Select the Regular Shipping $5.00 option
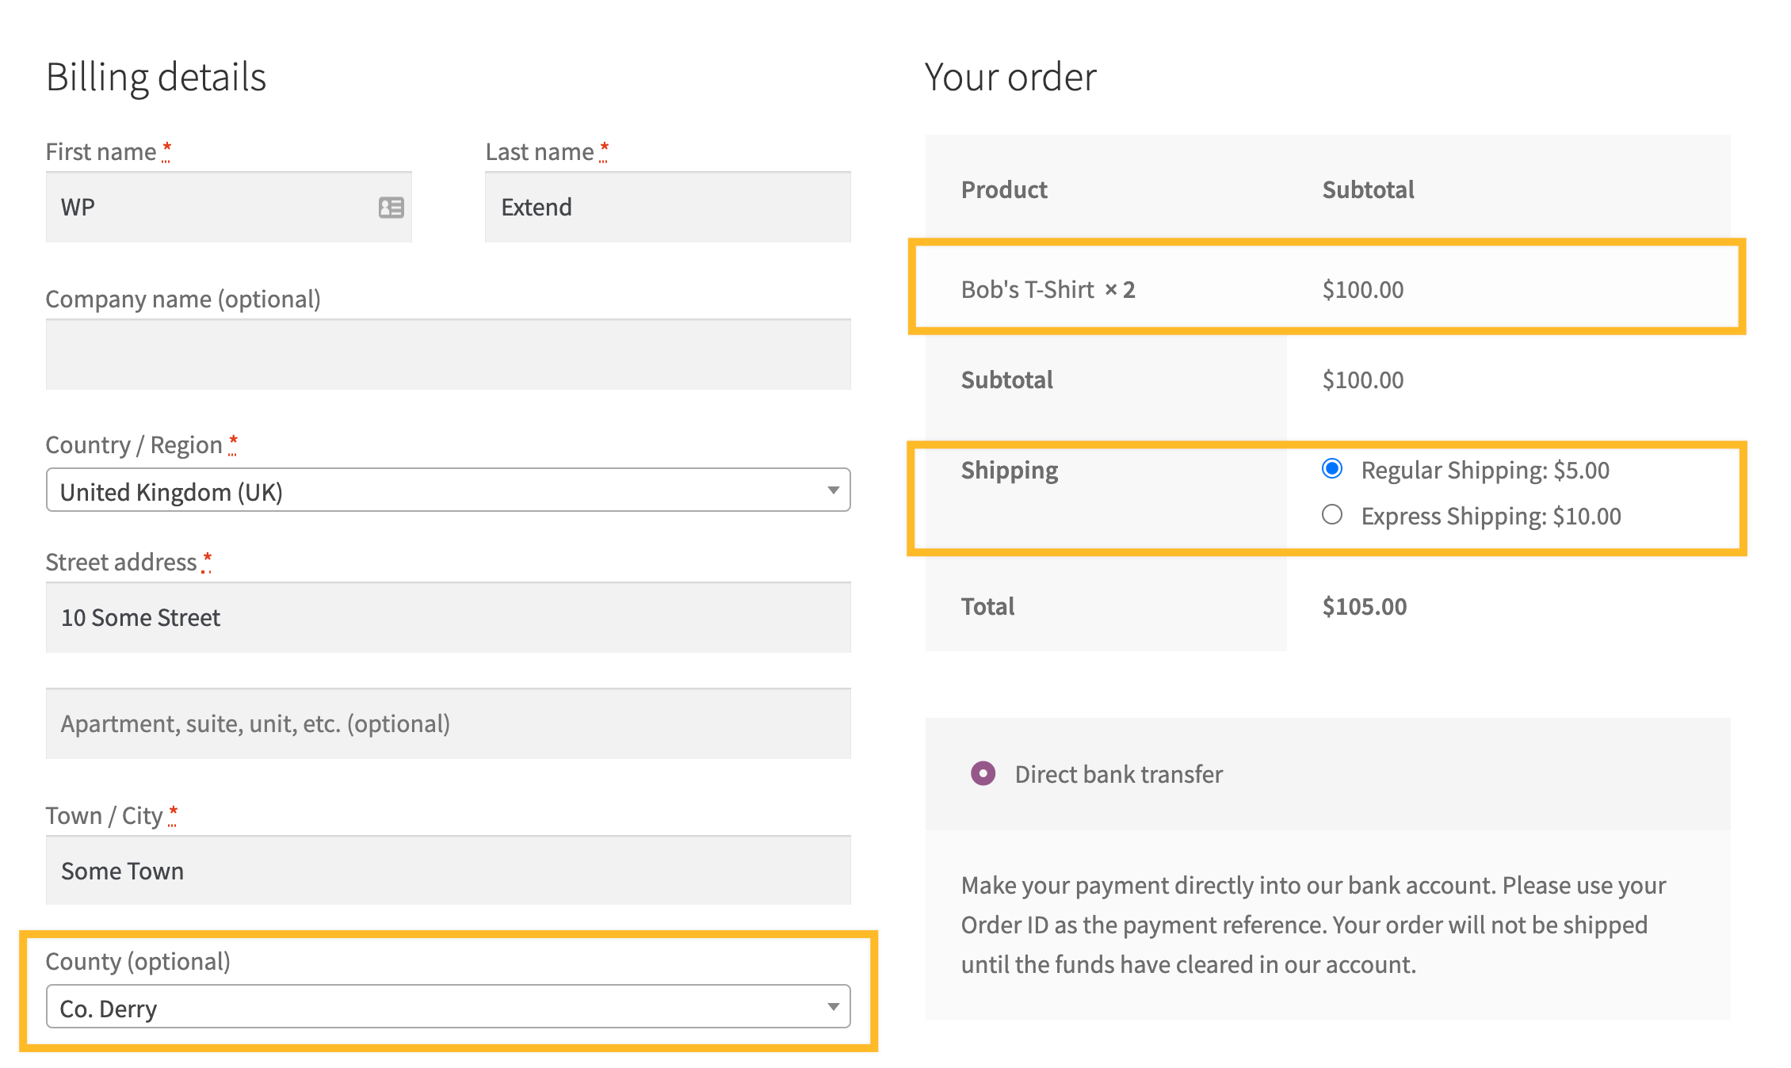The image size is (1791, 1068). click(1332, 469)
